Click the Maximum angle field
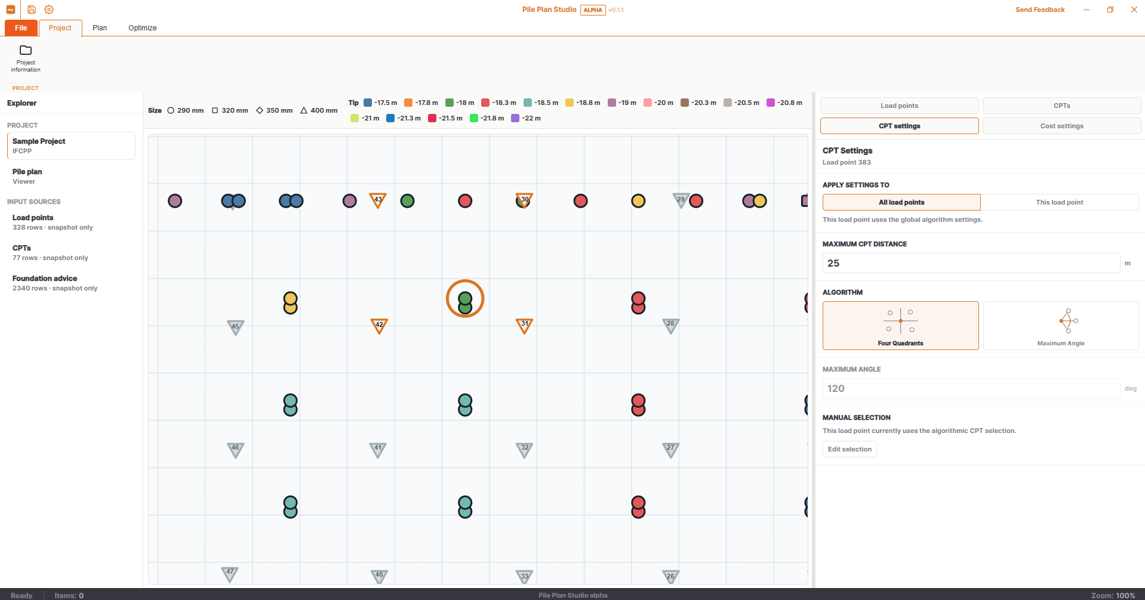 coord(971,388)
